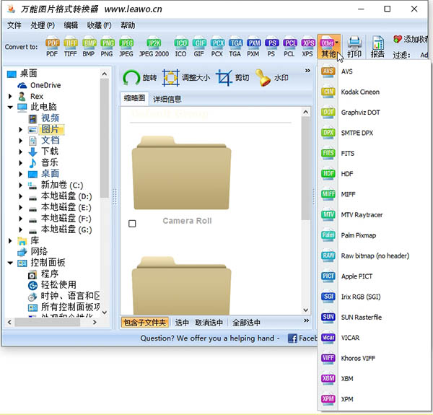
Task: Collapse the 控制面板 control panel node
Action: 10,263
